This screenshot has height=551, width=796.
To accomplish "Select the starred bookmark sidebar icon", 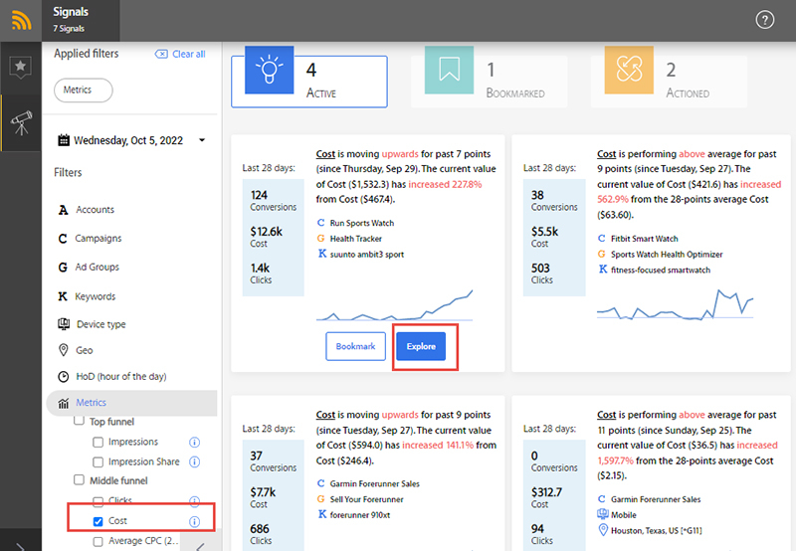I will [x=19, y=68].
